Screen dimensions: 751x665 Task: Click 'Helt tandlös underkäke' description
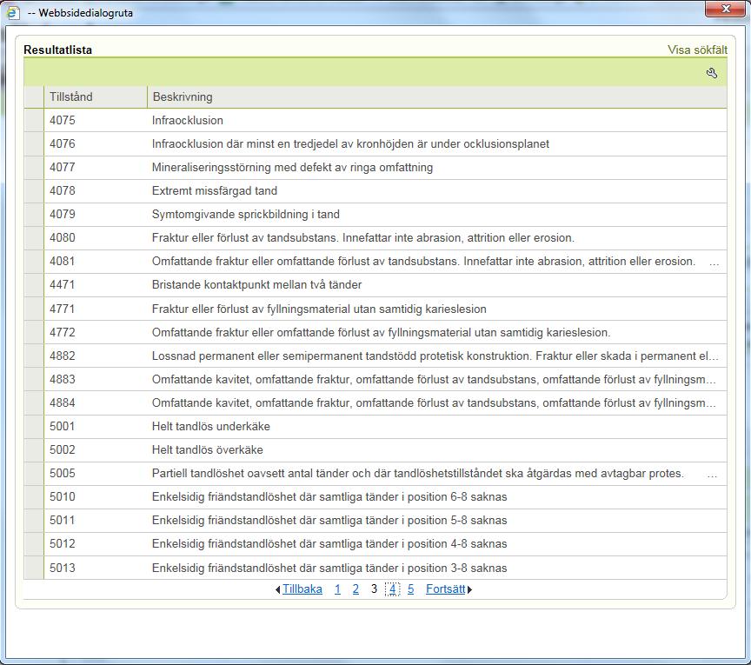coord(210,427)
